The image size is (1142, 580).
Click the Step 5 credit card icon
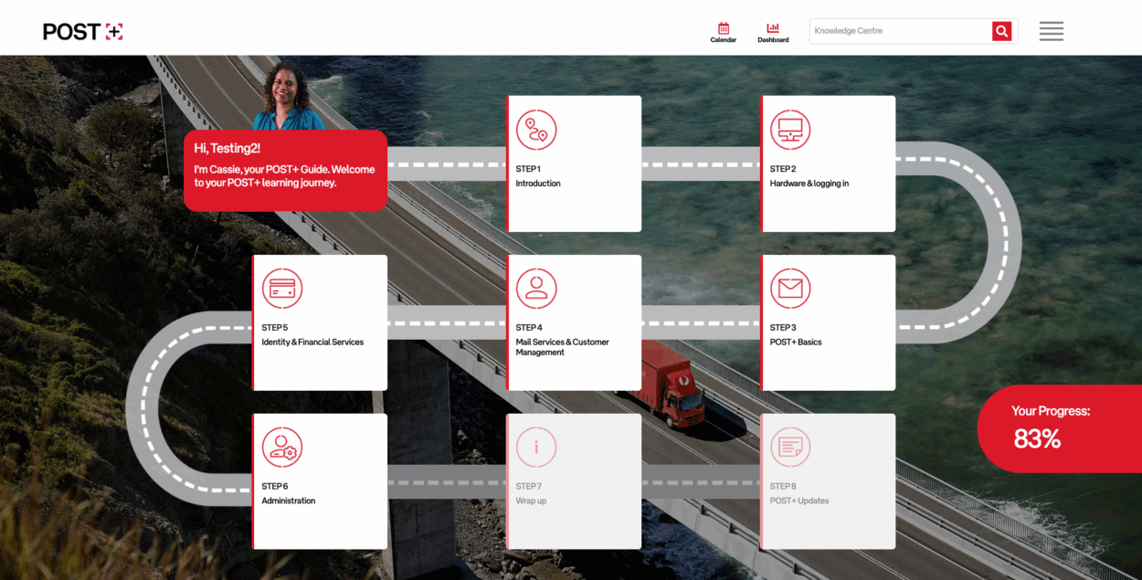pos(282,289)
